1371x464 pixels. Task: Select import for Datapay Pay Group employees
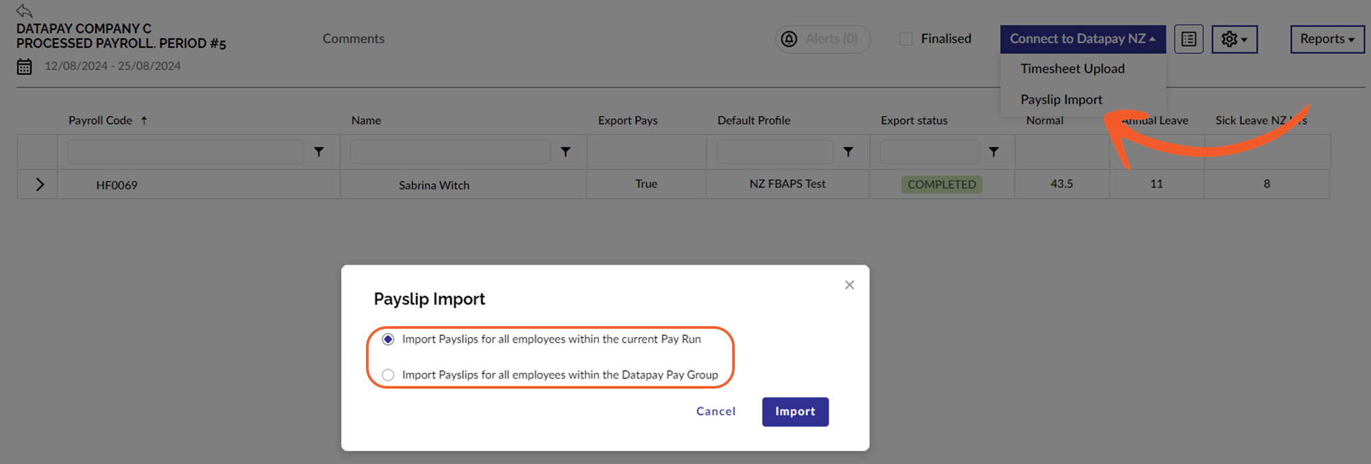(x=388, y=375)
